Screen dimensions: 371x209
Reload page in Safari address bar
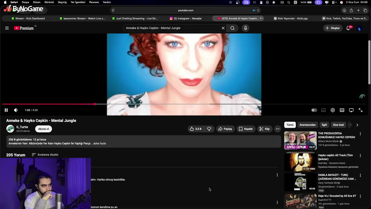tap(258, 10)
